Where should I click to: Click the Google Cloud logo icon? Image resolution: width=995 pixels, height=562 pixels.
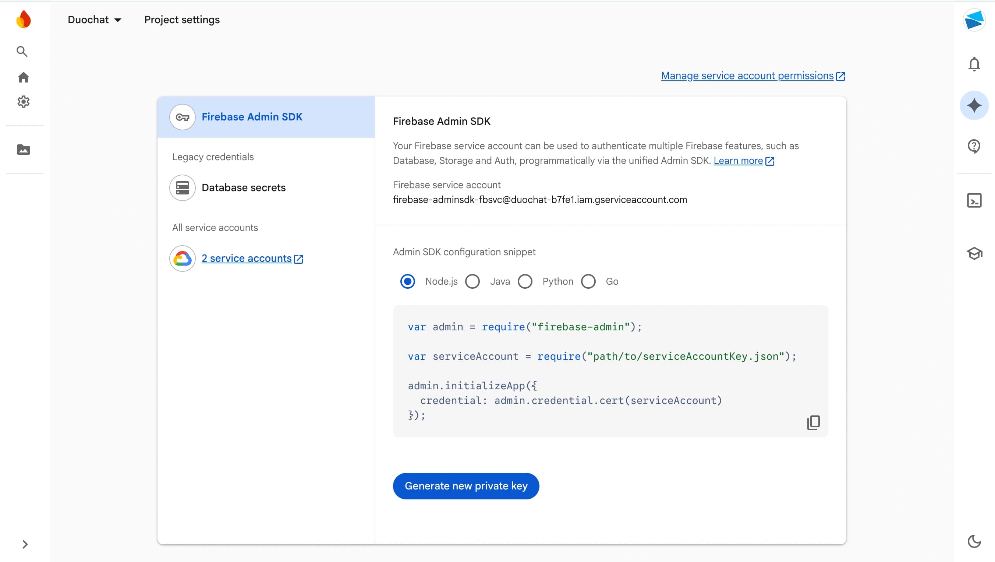click(182, 258)
